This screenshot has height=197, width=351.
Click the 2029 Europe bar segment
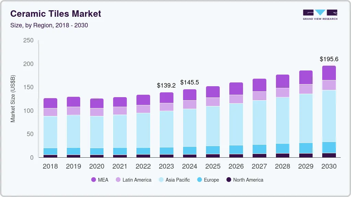[x=306, y=148]
